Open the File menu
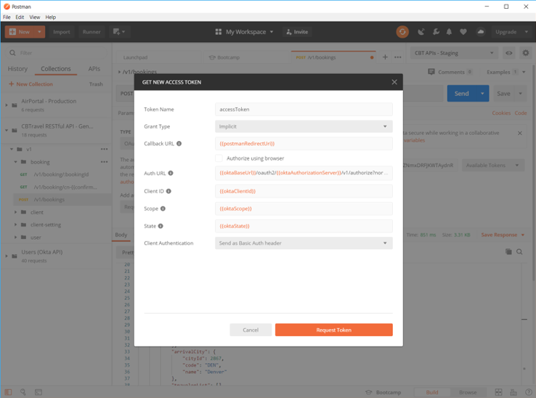Screen dimensions: 536x398 tap(7, 17)
